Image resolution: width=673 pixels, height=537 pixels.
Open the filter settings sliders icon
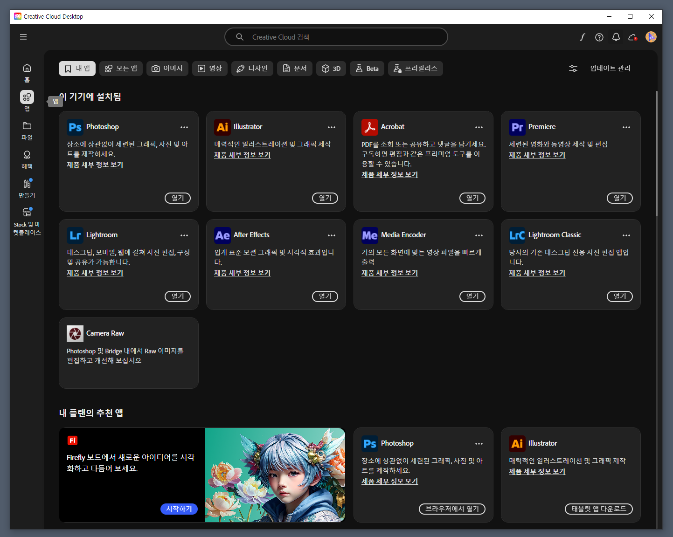[x=573, y=69]
